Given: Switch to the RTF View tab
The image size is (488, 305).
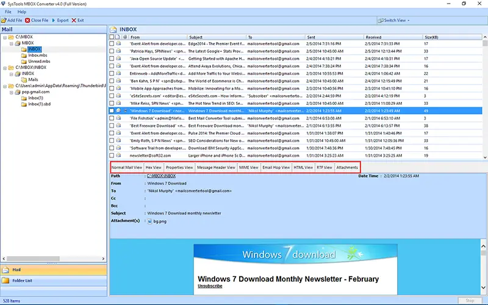Looking at the screenshot, I should pyautogui.click(x=325, y=167).
